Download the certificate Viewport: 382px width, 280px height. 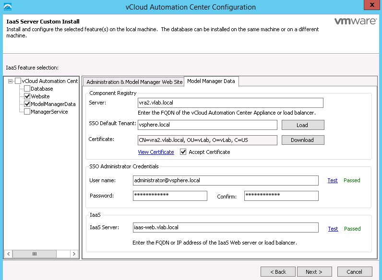302,140
